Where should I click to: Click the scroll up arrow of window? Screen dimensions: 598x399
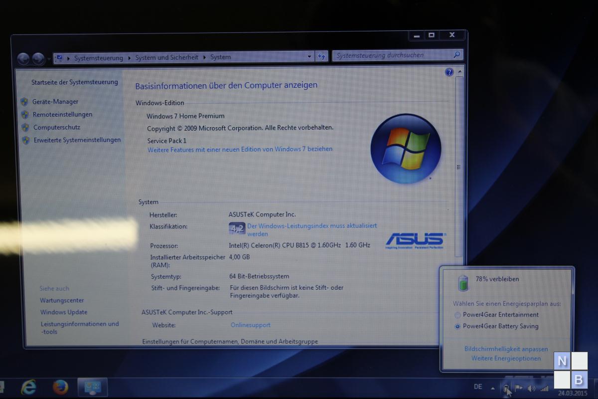tap(459, 72)
